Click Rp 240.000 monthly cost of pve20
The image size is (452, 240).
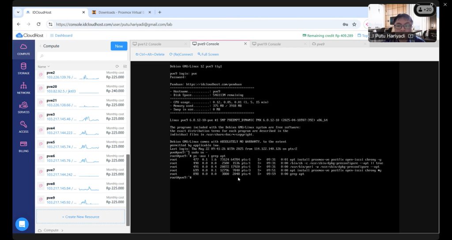(x=115, y=91)
